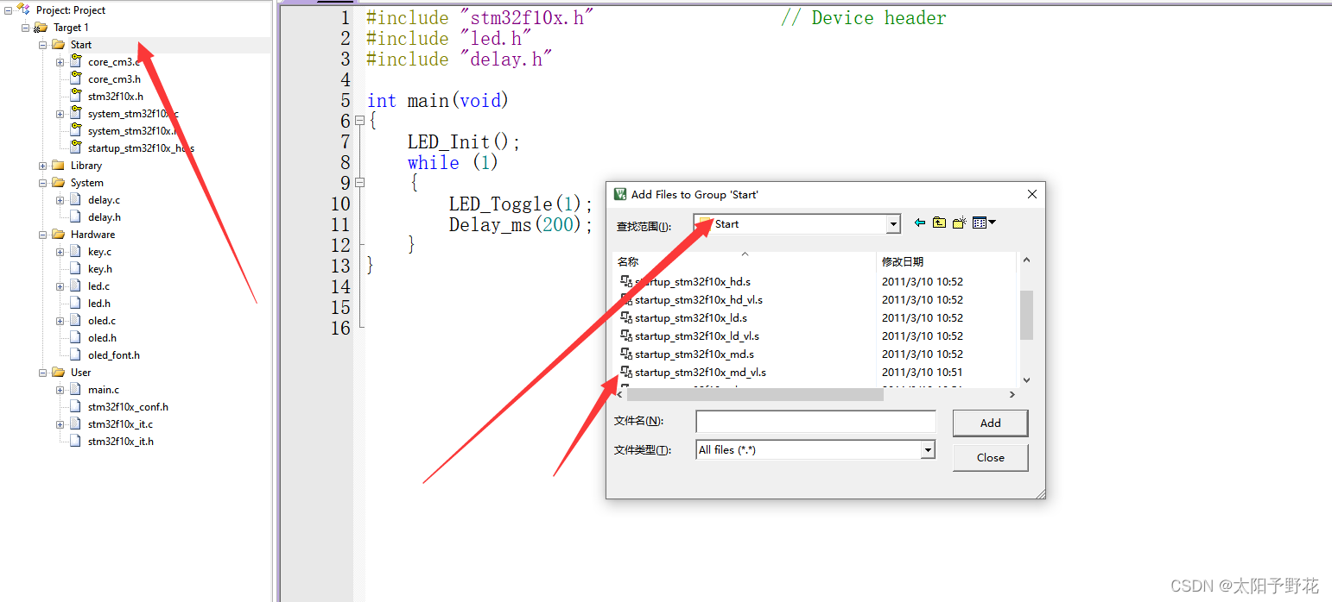Sort files by the 名称 column header
The width and height of the screenshot is (1332, 602).
(745, 261)
